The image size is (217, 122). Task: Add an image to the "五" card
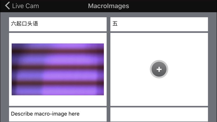pos(159,69)
